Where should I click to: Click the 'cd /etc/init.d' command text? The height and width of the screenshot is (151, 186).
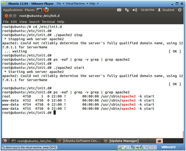tap(47, 27)
